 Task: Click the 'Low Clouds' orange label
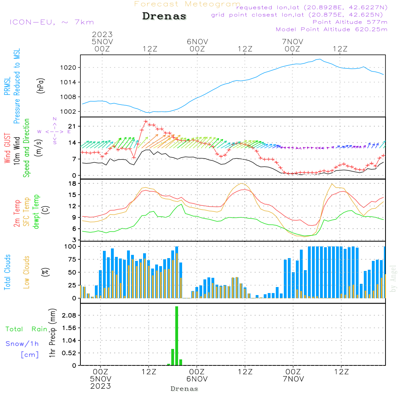[27, 272]
